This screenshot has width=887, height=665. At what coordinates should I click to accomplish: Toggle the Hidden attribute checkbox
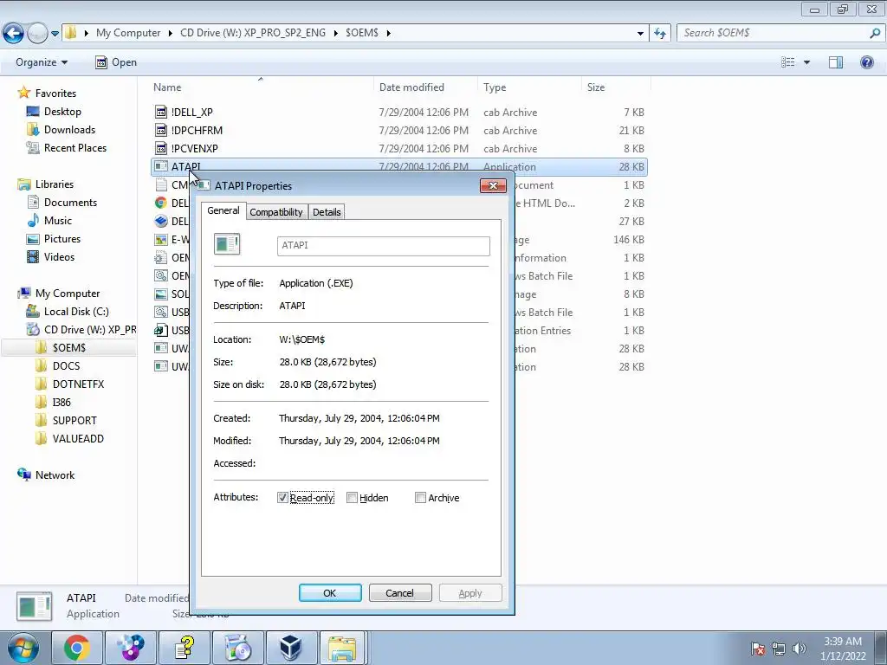352,498
